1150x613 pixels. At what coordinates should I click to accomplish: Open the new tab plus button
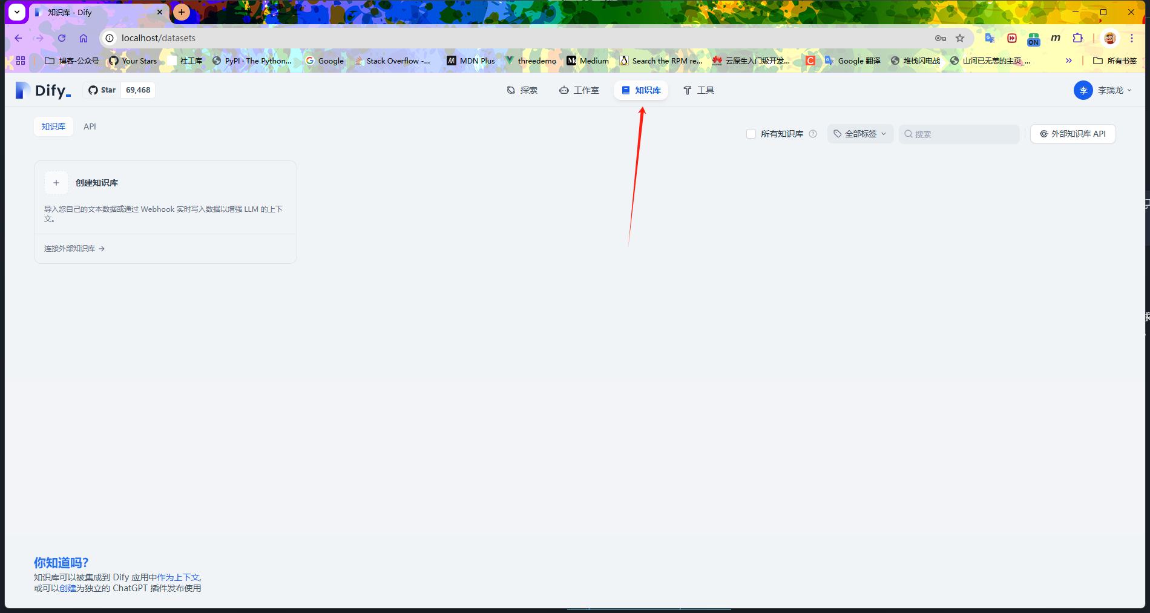point(182,12)
